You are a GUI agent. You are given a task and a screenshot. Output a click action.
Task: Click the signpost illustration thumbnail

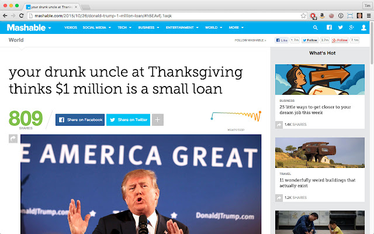(320, 80)
